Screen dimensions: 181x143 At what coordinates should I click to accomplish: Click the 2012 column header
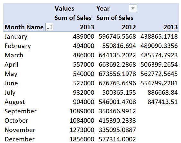coord(129,27)
